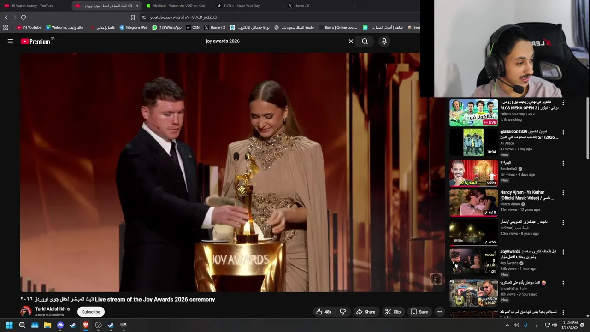Open the 'Home / X' bookmark

point(215,27)
